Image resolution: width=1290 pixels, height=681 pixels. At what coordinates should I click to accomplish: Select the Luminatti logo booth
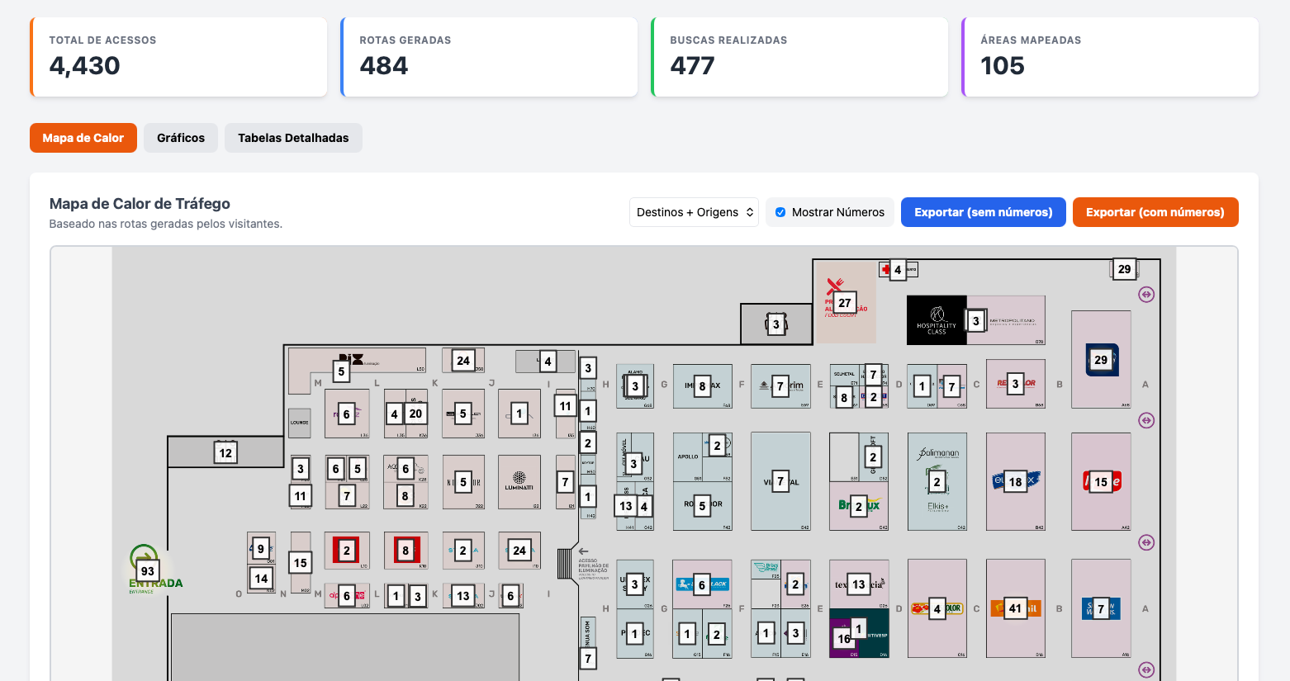pos(519,481)
